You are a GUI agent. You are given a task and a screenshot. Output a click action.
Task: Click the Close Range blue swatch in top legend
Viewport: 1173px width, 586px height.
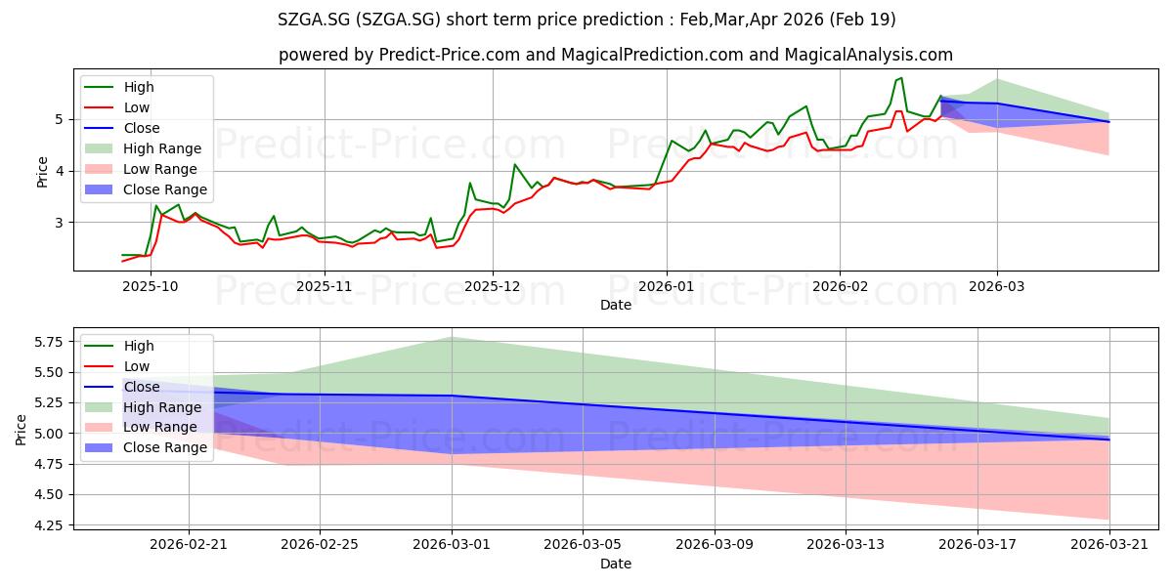point(102,190)
